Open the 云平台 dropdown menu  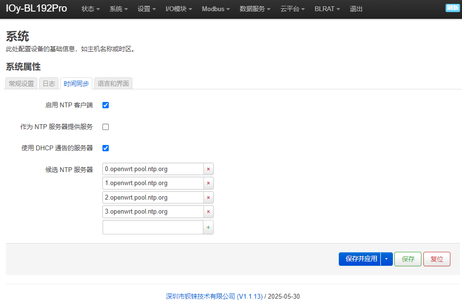pyautogui.click(x=292, y=9)
